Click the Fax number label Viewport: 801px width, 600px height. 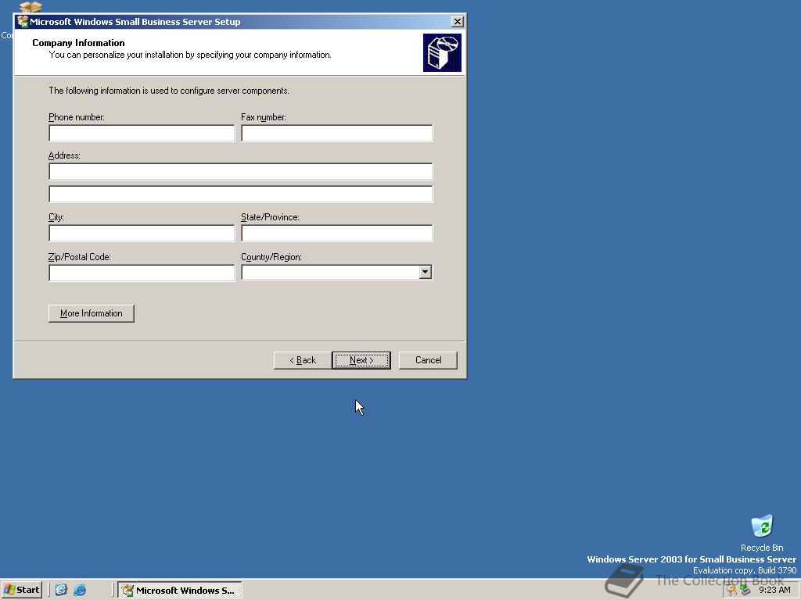(264, 117)
